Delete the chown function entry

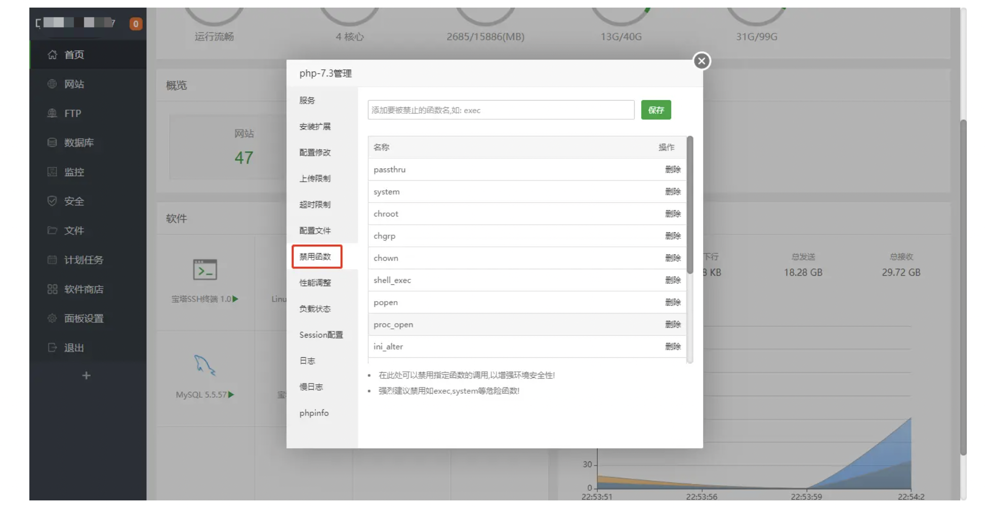[x=673, y=258]
